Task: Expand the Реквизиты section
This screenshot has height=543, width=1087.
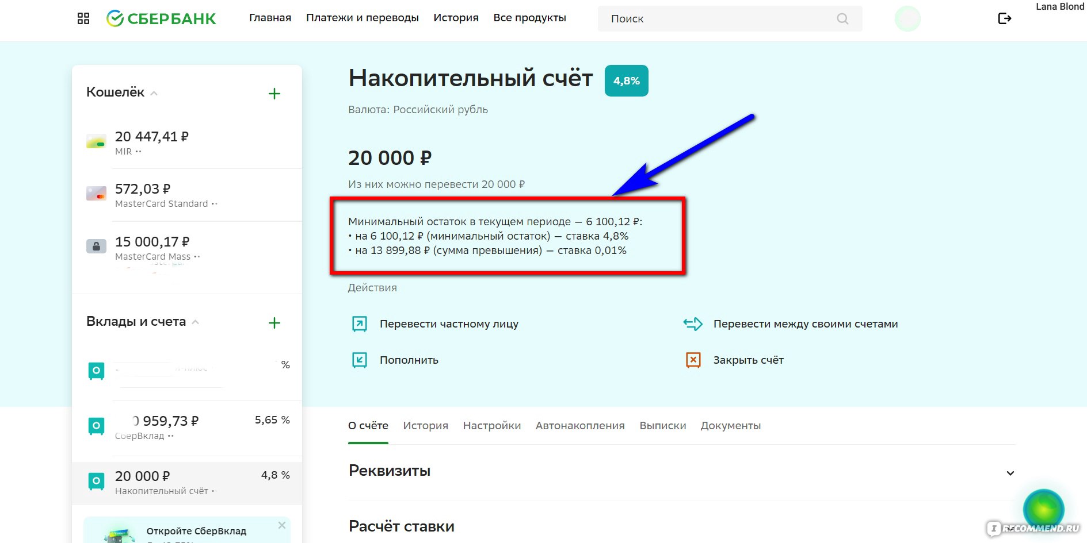Action: 1010,473
